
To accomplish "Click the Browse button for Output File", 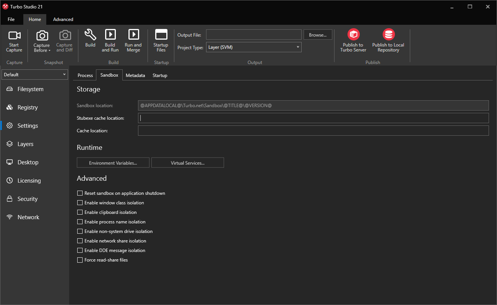I will [x=318, y=34].
